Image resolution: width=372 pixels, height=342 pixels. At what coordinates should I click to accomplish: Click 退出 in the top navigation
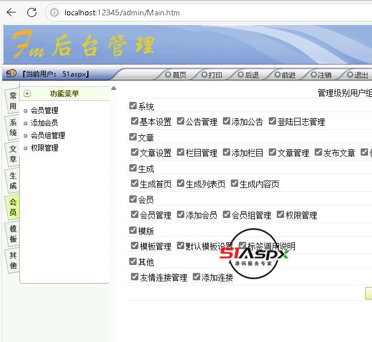click(358, 75)
